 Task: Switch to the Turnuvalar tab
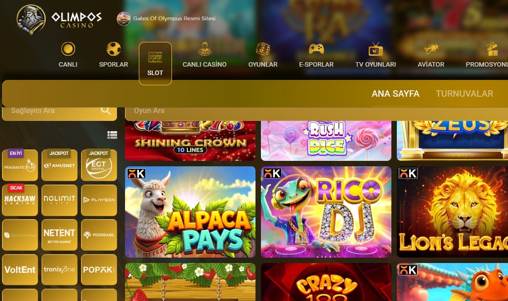point(464,94)
